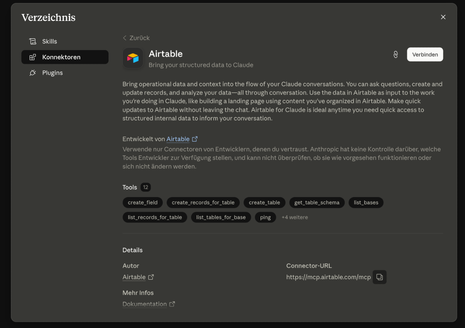This screenshot has width=465, height=328.
Task: Click the Verzeichnis dialog heading
Action: click(x=48, y=17)
